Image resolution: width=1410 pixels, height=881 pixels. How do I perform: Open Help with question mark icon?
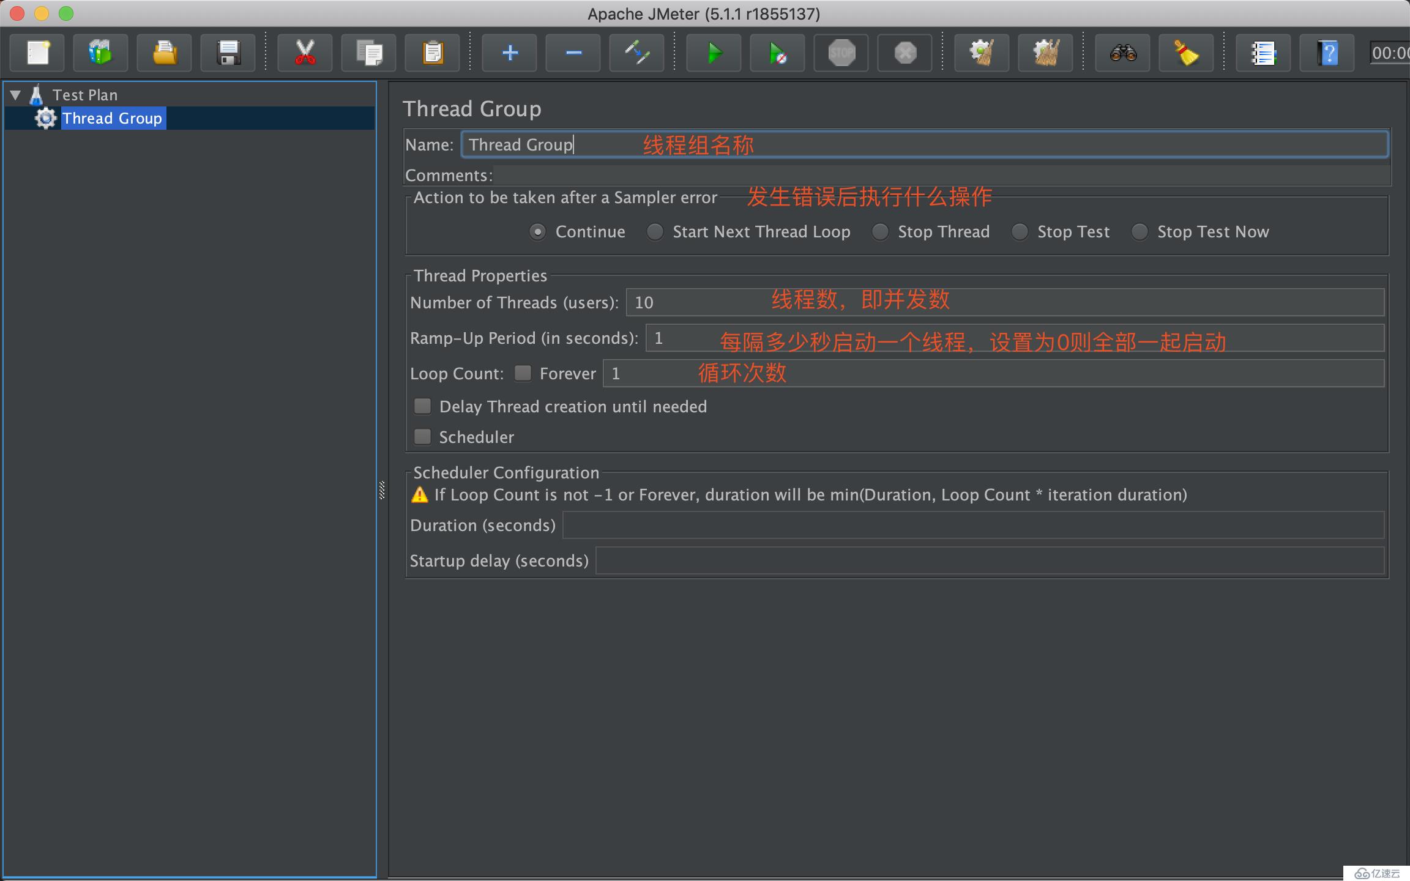click(x=1327, y=53)
